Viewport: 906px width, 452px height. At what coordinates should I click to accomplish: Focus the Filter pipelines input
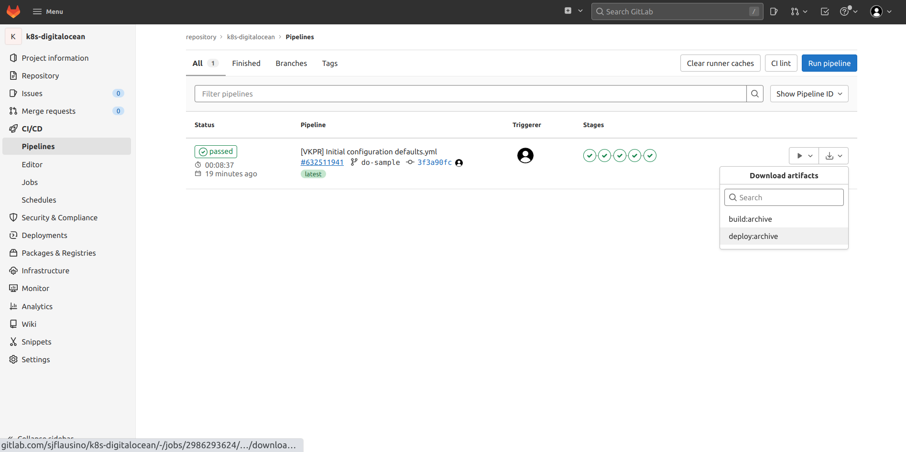pos(470,94)
